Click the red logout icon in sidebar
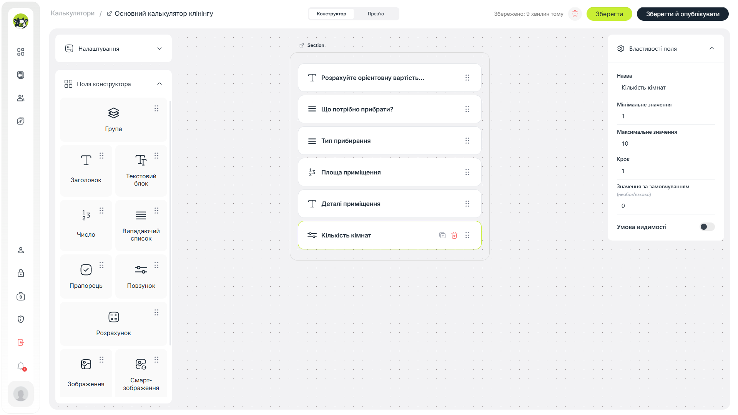Image resolution: width=738 pixels, height=415 pixels. pos(21,342)
